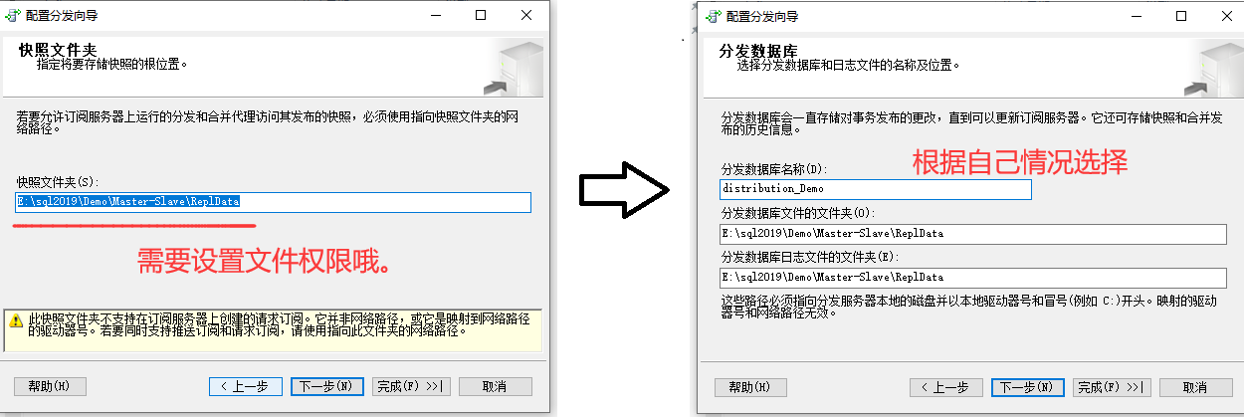Open 帮助(H) in the 快照文件夹 dialog
Viewport: 1244px width, 417px height.
tap(50, 386)
